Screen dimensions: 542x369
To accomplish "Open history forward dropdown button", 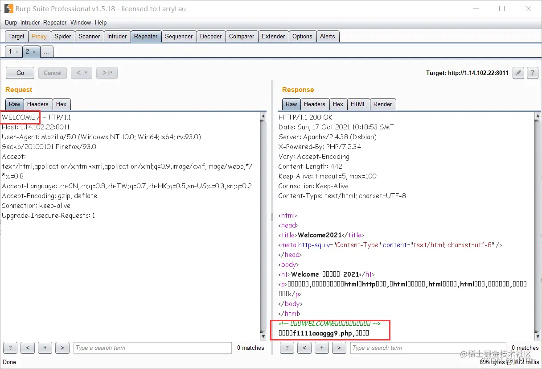I will coord(107,73).
